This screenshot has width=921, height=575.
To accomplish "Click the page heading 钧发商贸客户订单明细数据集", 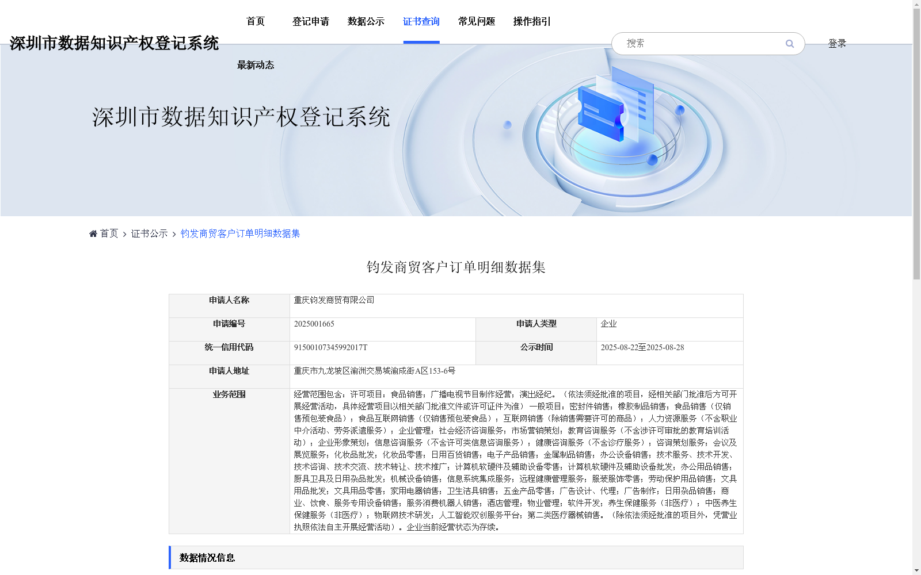I will point(456,267).
